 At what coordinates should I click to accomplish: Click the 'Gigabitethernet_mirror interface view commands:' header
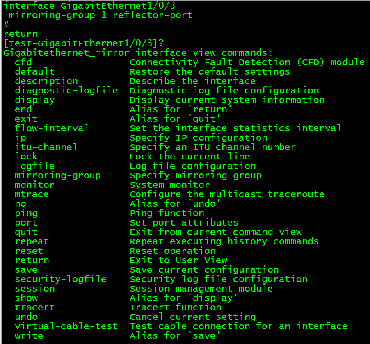click(x=138, y=53)
